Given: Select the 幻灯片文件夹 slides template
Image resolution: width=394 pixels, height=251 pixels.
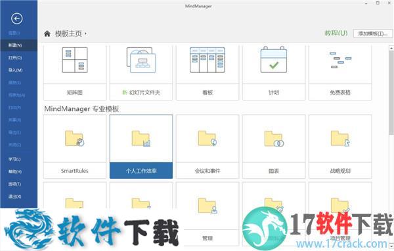Looking at the screenshot, I should coord(141,72).
